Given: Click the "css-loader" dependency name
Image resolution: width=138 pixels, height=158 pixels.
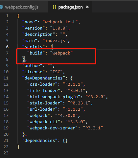Looking at the screenshot, I should (x=42, y=84).
